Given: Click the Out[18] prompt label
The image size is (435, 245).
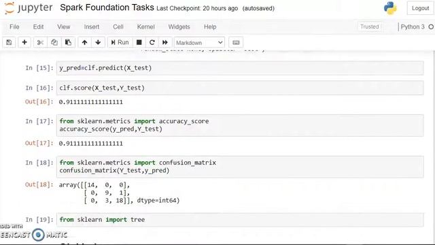Looking at the screenshot, I should [x=39, y=184].
